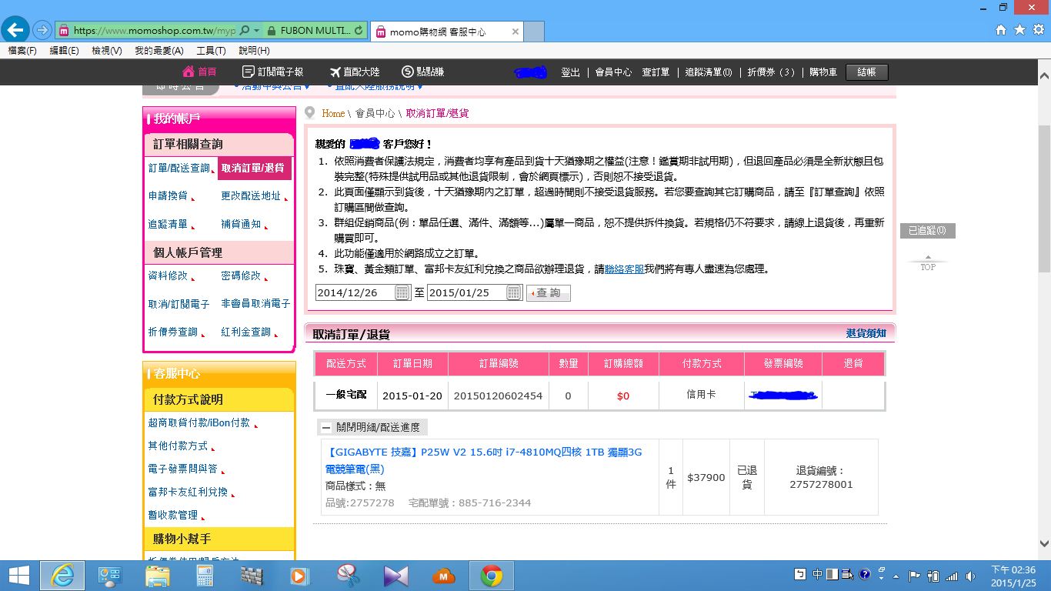Click the 結帳 checkout button
Image resolution: width=1051 pixels, height=591 pixels.
(866, 72)
